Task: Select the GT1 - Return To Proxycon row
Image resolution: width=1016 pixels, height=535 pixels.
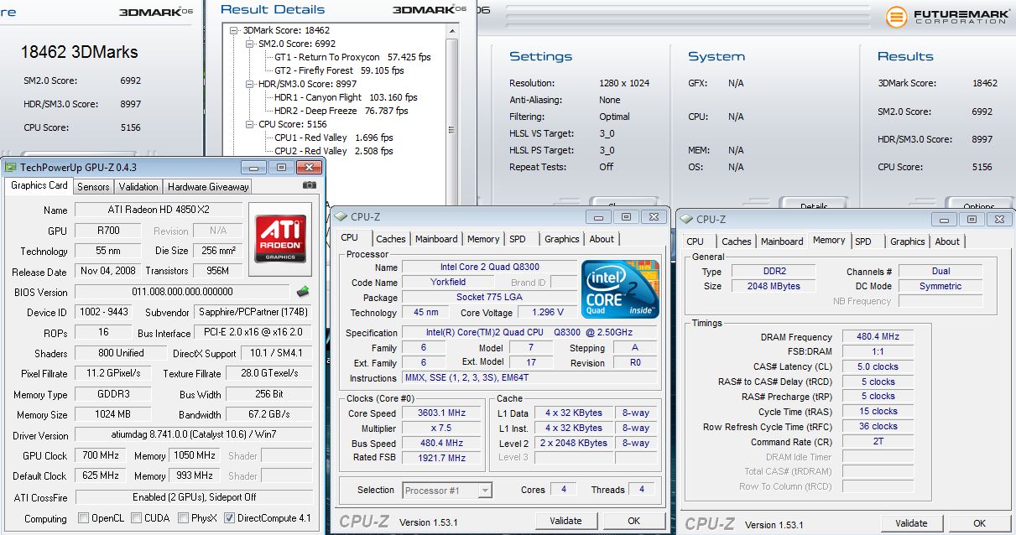Action: (x=352, y=57)
